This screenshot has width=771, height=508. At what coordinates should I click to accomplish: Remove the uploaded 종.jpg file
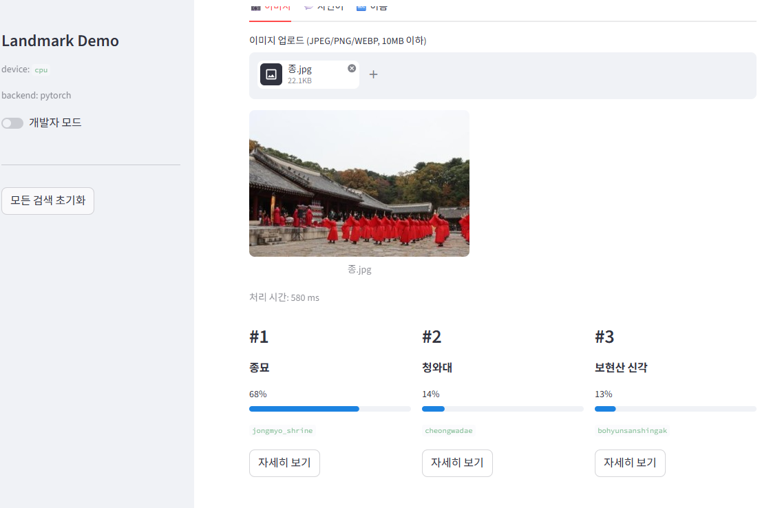pos(352,68)
